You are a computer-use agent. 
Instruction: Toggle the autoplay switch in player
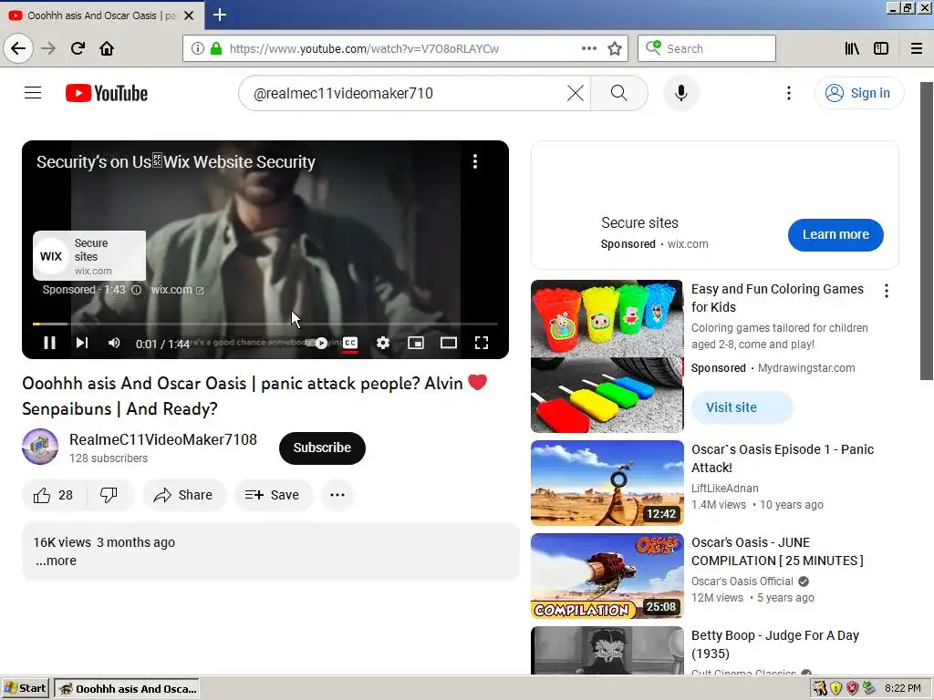click(x=318, y=343)
